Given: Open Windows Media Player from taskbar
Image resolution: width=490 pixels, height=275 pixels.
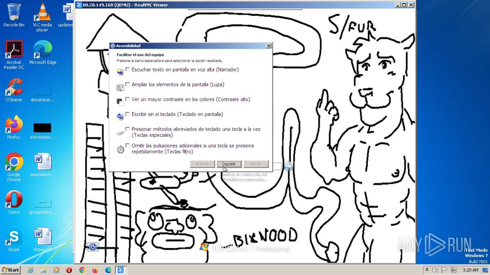Looking at the screenshot, I should pyautogui.click(x=56, y=270).
